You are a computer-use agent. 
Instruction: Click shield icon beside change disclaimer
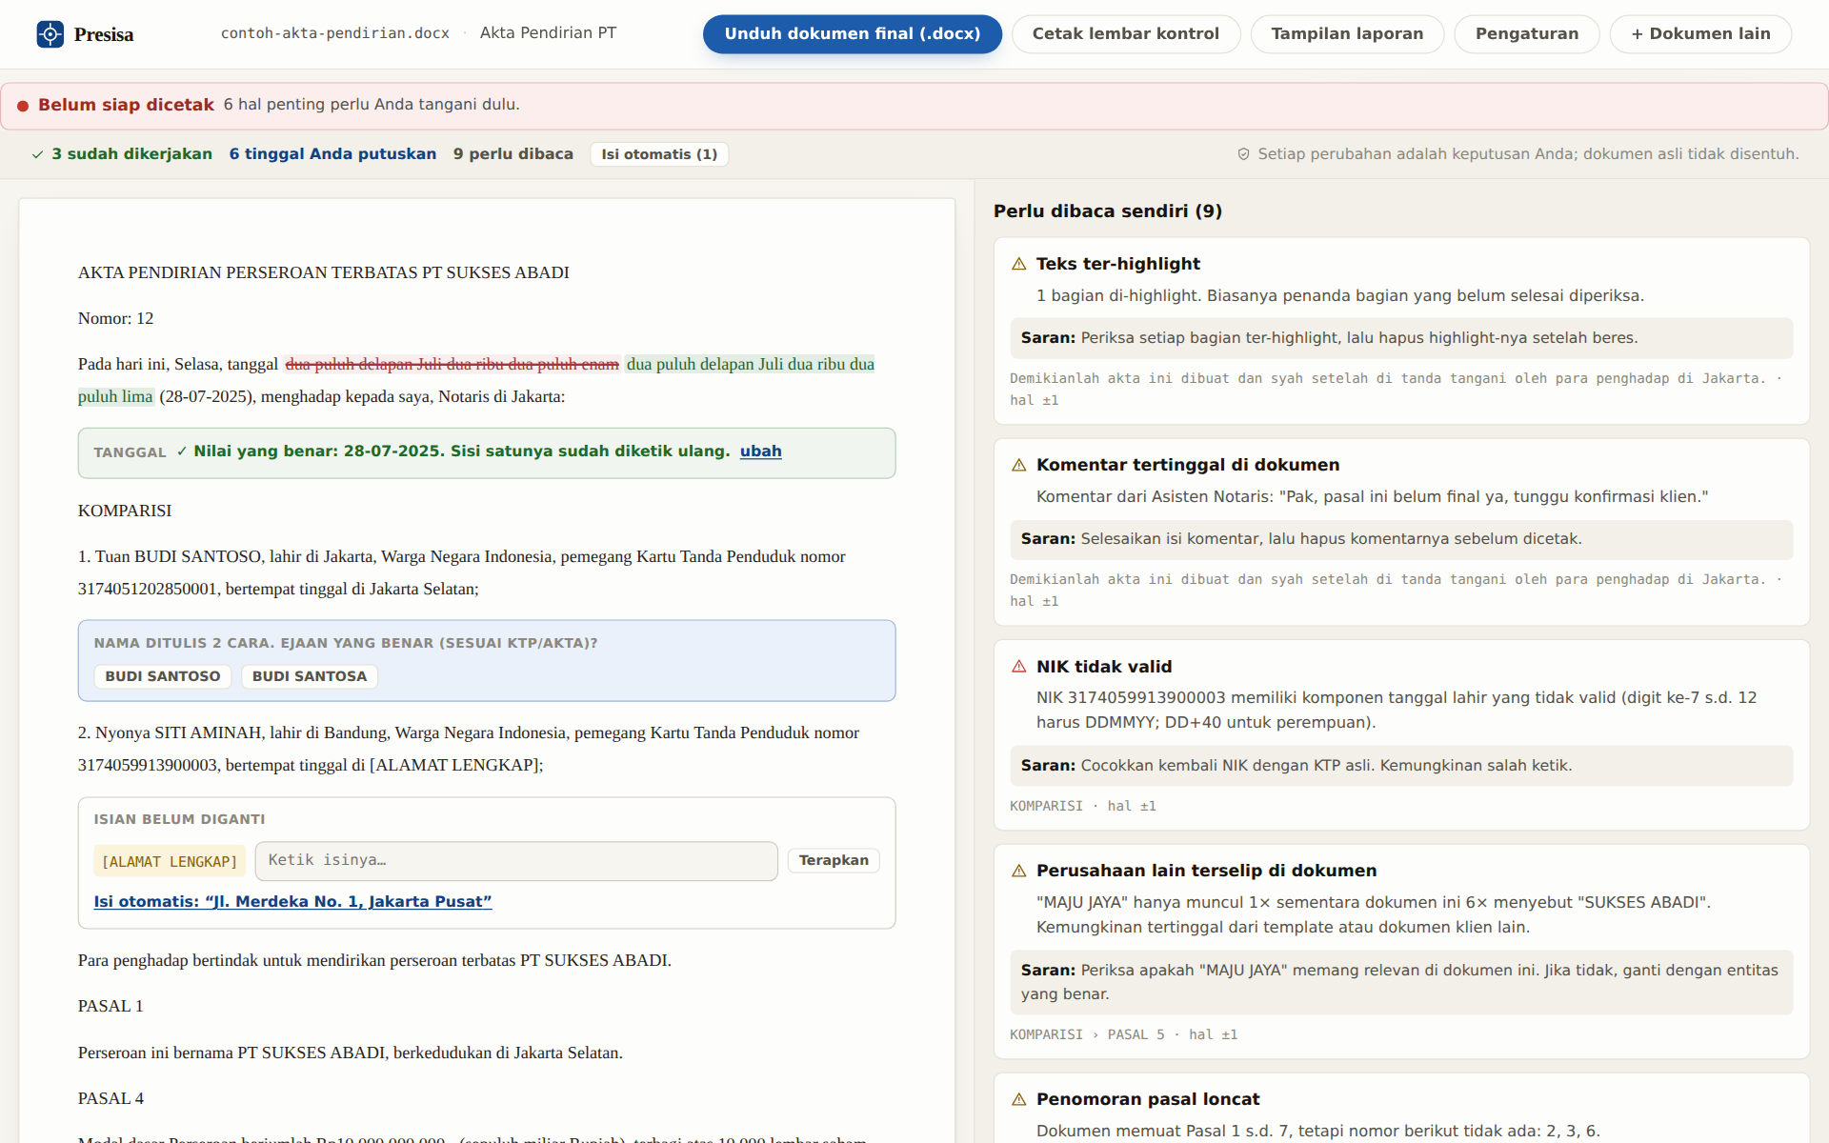[1243, 154]
